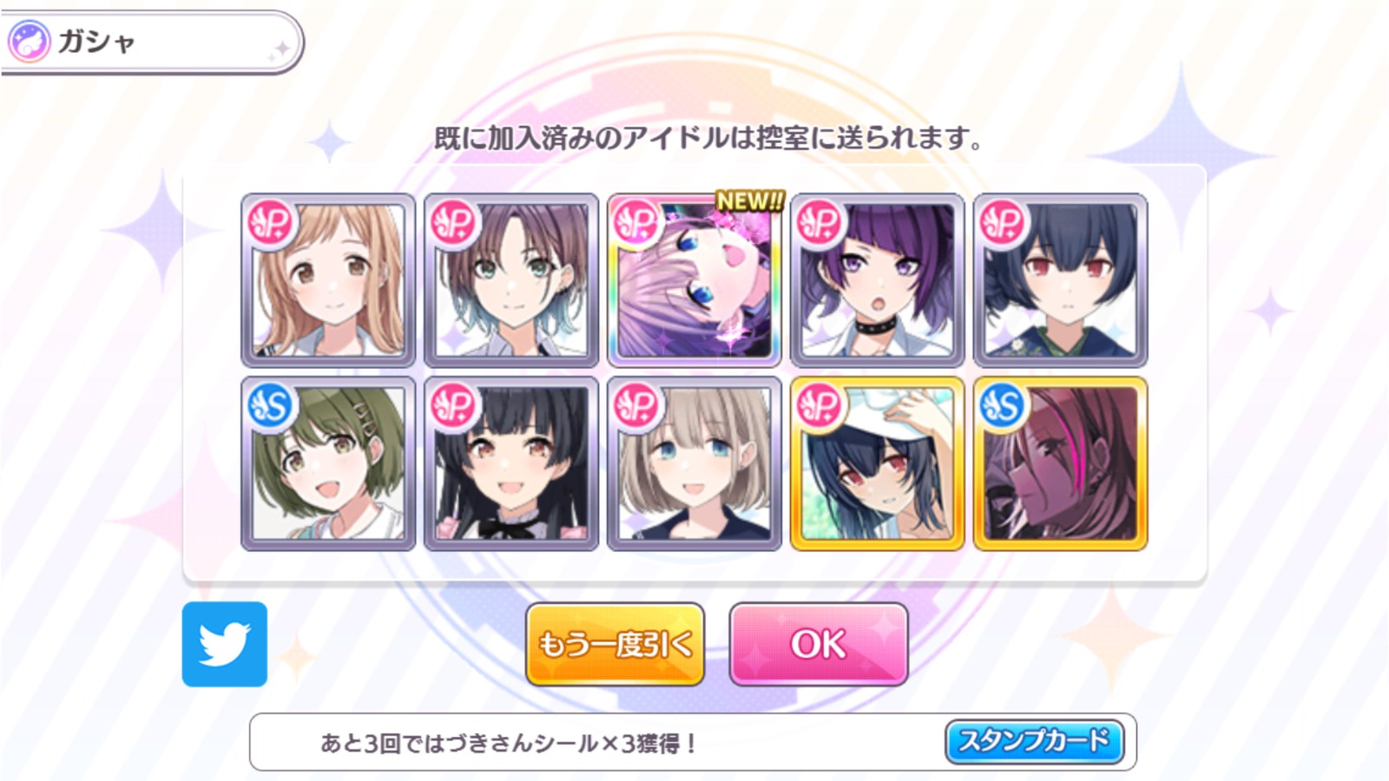1389x781 pixels.
Task: Click the もう一度引く draw again button
Action: (x=615, y=644)
